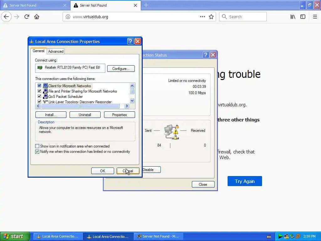Uncheck File and Printer Sharing for Microsoft Networks

39,91
